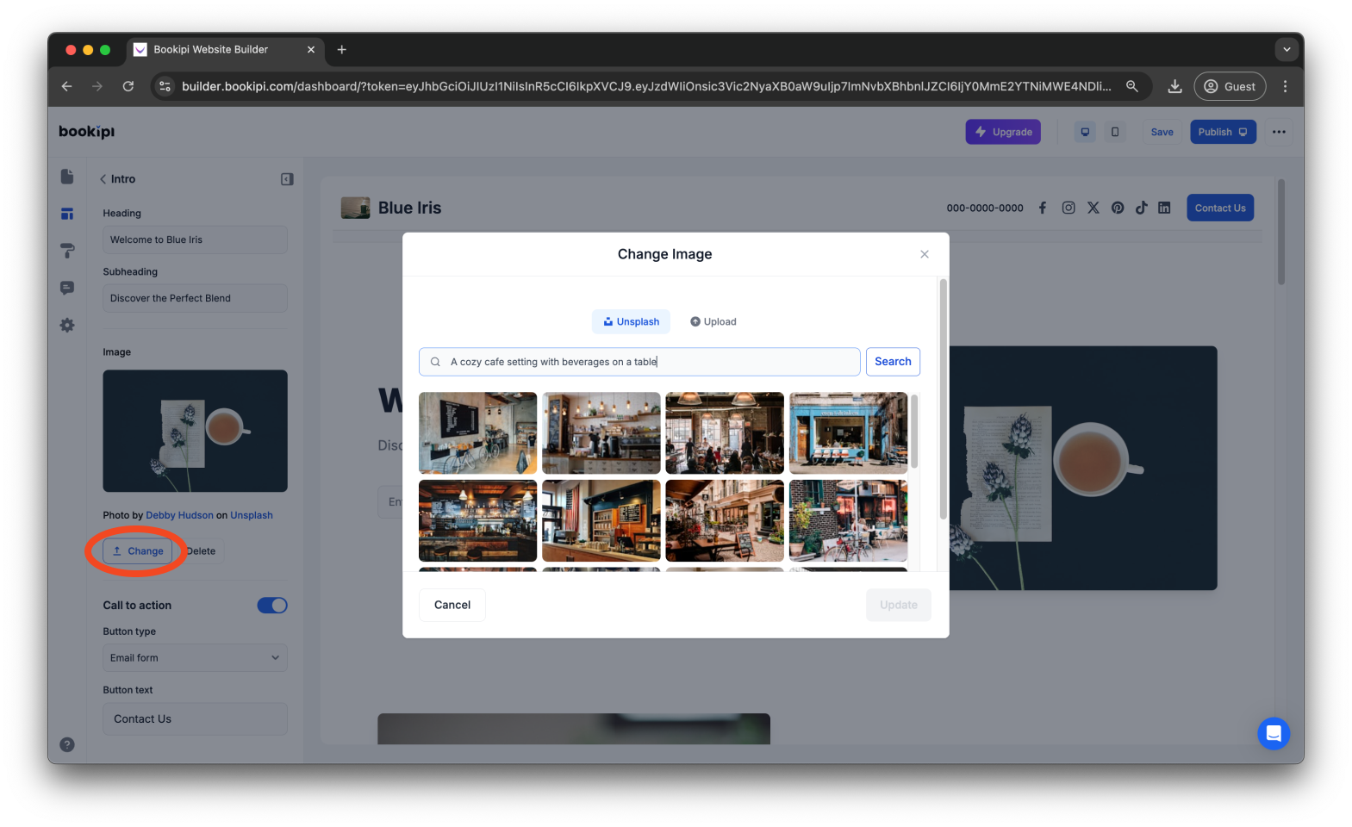Click the Change Image dialog outer scrollbar

[944, 399]
